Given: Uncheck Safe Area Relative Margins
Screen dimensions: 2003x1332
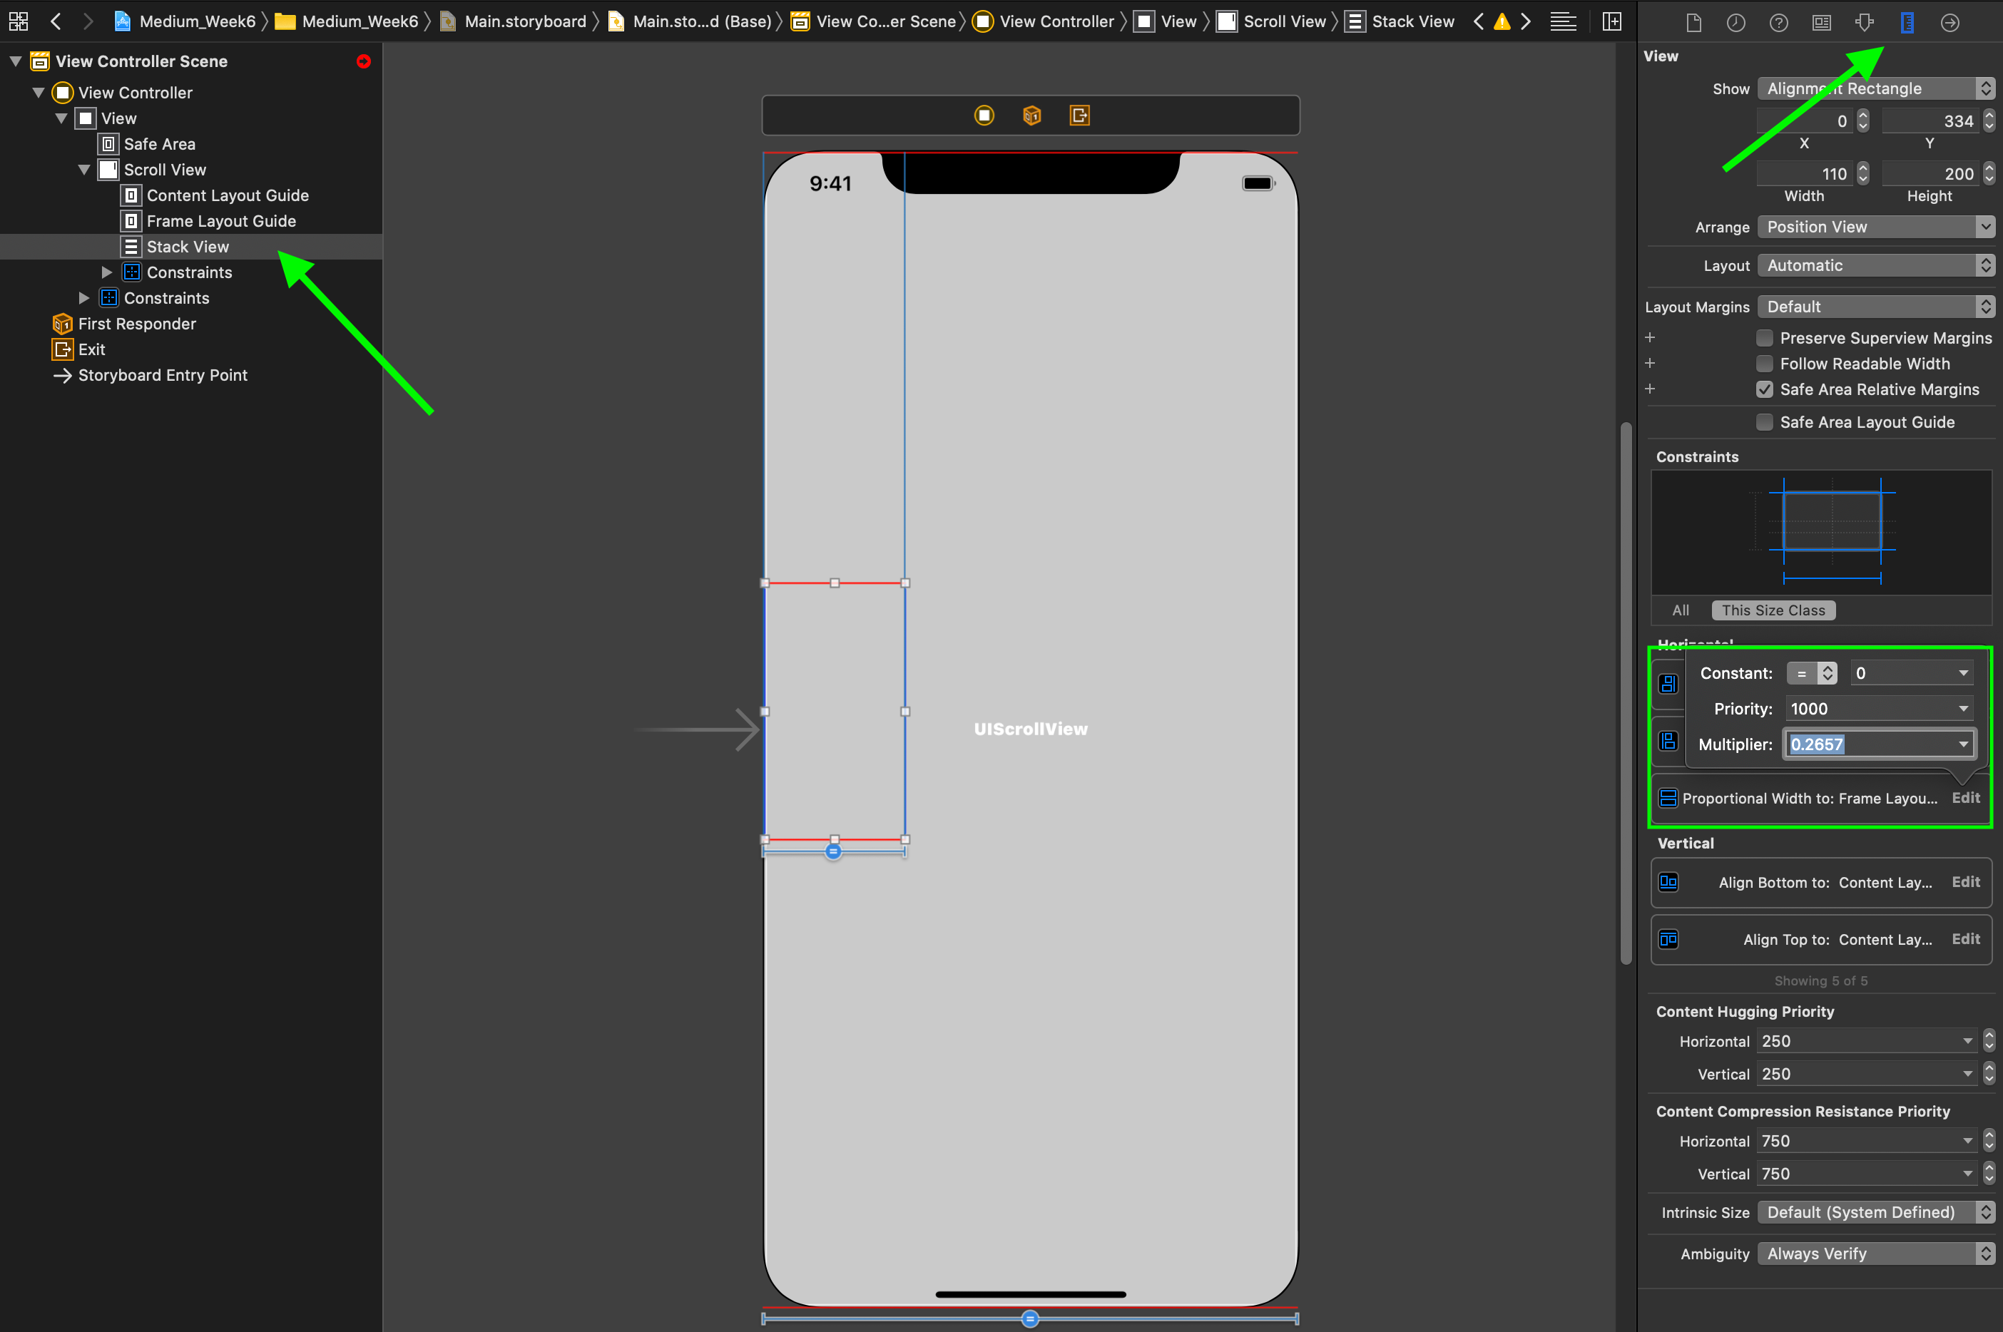Looking at the screenshot, I should click(1765, 389).
